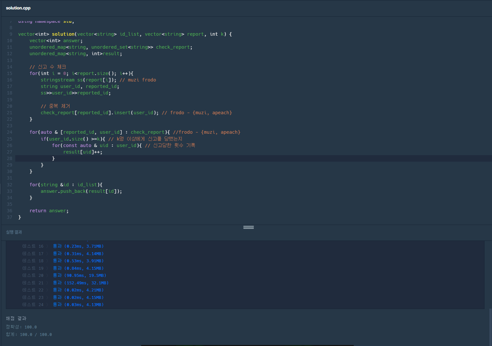Click the splitter handle between editor and results
Image resolution: width=492 pixels, height=346 pixels.
pos(249,227)
